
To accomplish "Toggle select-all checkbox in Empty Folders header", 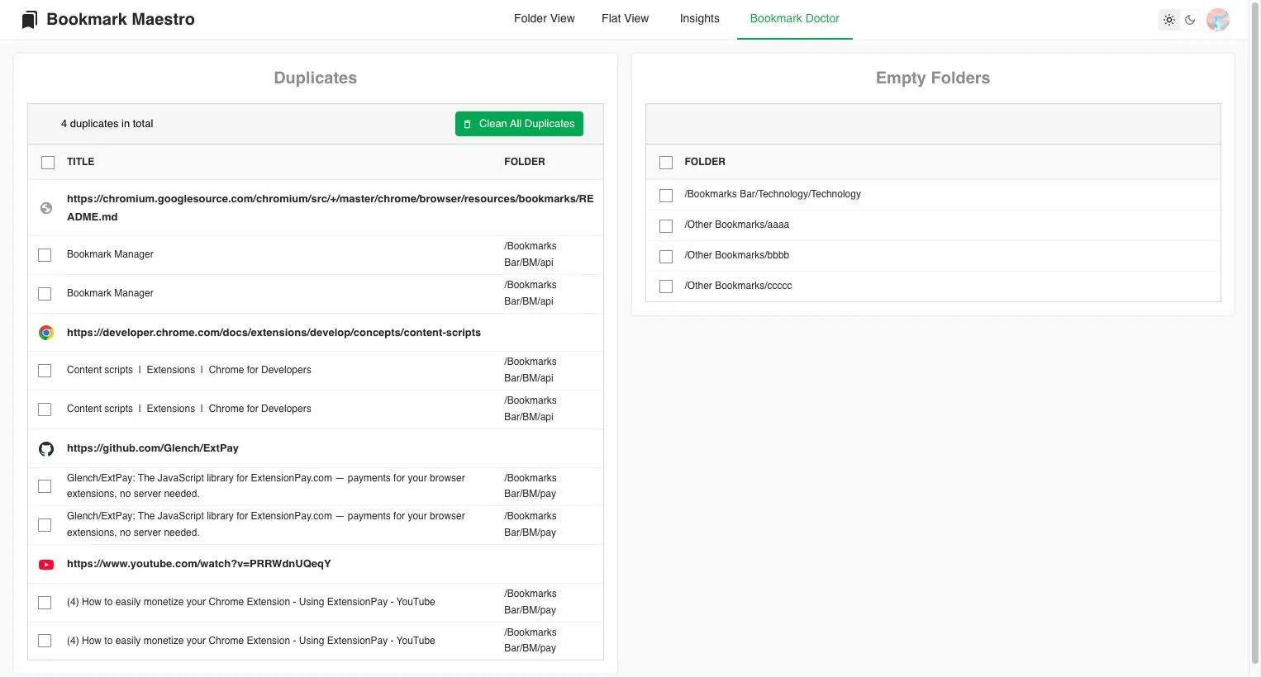I will [x=666, y=163].
